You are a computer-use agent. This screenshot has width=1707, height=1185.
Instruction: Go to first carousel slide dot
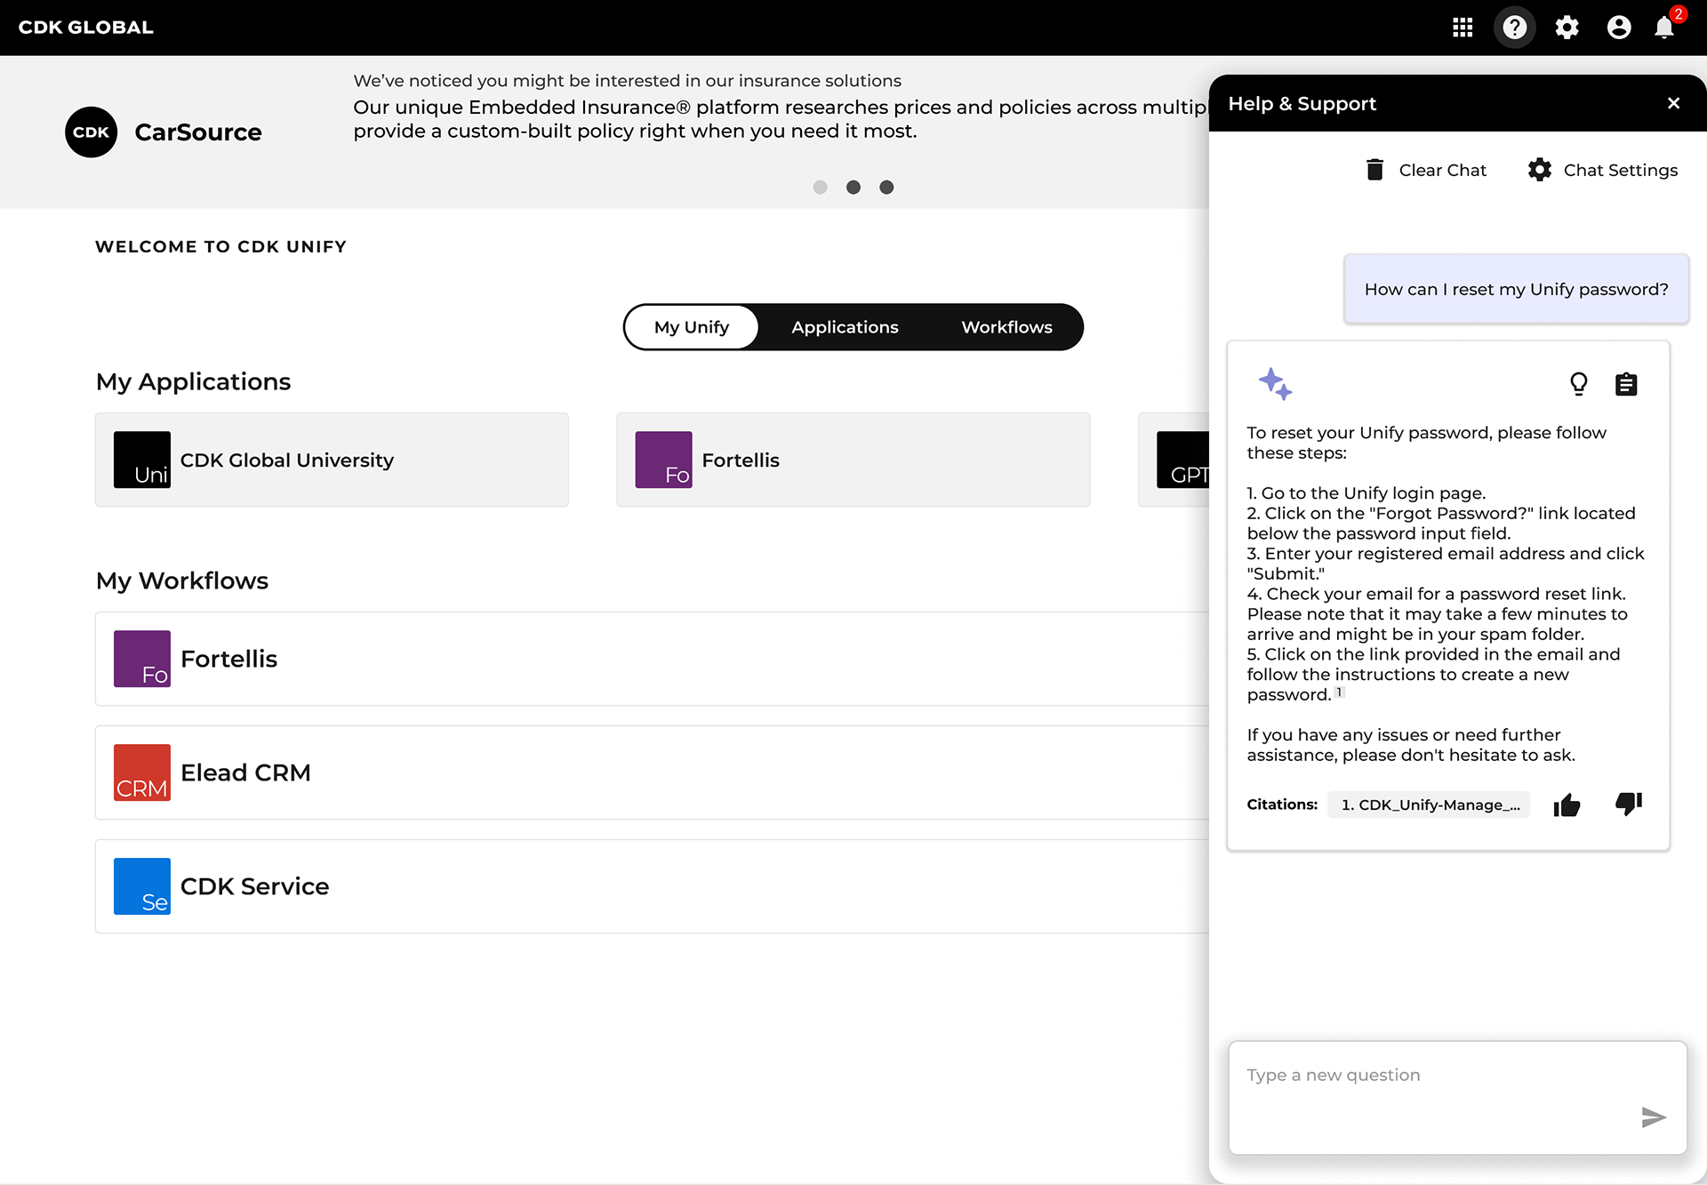(x=821, y=187)
